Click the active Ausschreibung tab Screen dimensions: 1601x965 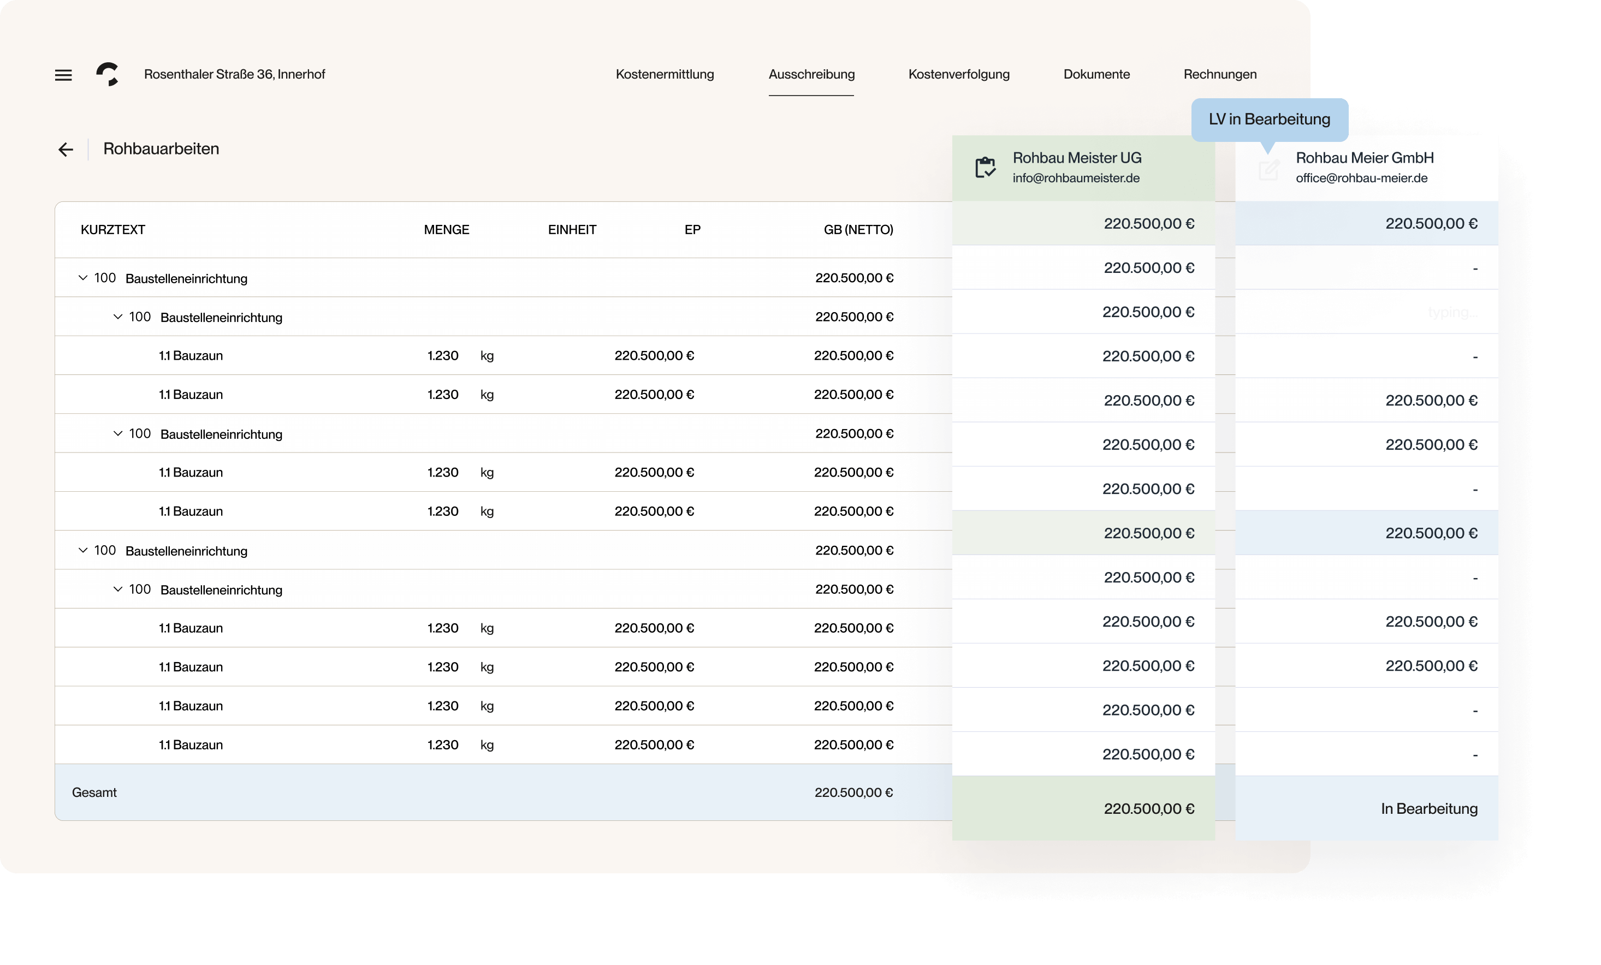click(811, 74)
